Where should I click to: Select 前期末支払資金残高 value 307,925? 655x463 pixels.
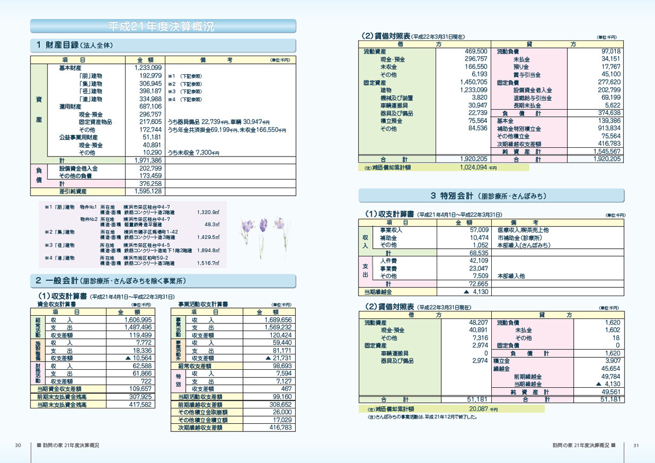[140, 397]
